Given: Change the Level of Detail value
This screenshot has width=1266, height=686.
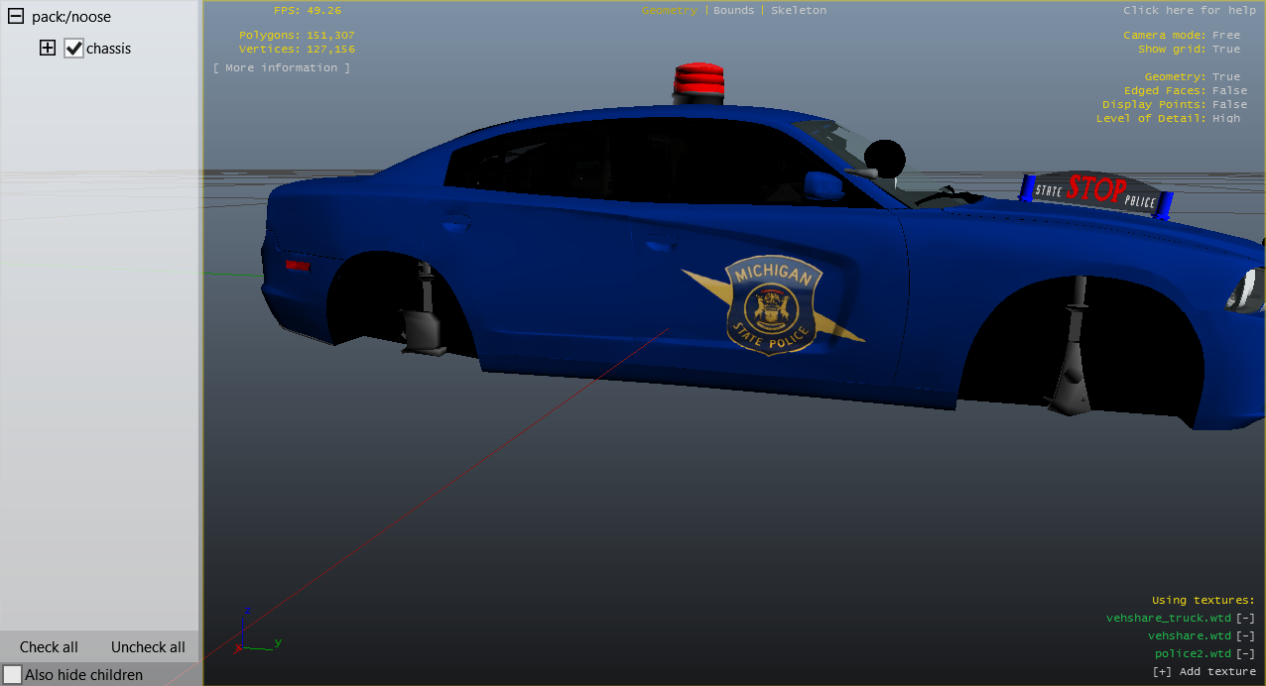Looking at the screenshot, I should click(1225, 118).
